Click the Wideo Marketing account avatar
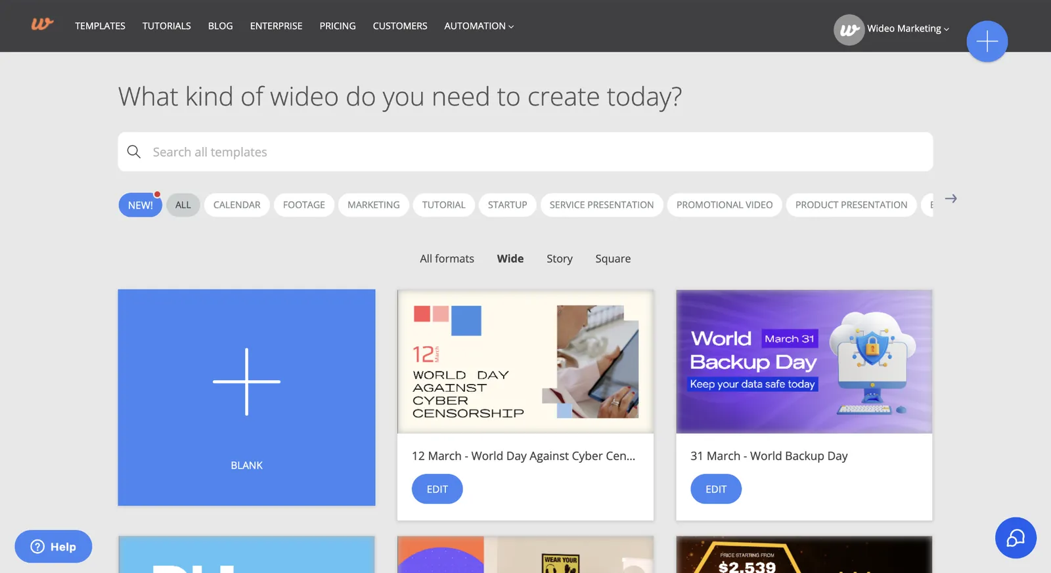Viewport: 1051px width, 573px height. (849, 30)
